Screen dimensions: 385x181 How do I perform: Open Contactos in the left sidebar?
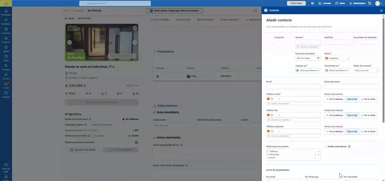pyautogui.click(x=6, y=40)
